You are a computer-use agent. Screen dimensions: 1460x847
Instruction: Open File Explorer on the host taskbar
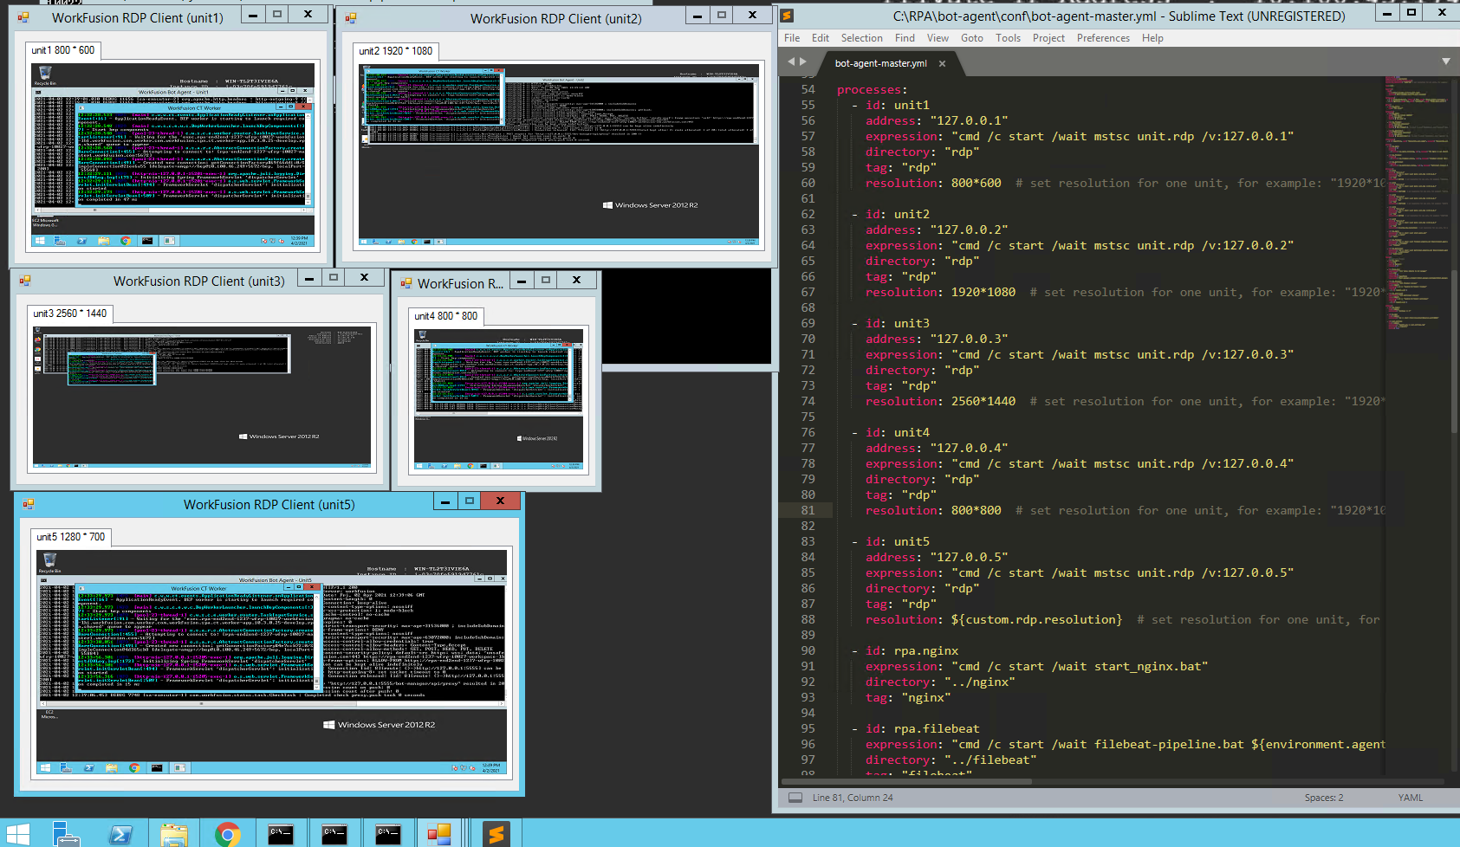coord(174,834)
